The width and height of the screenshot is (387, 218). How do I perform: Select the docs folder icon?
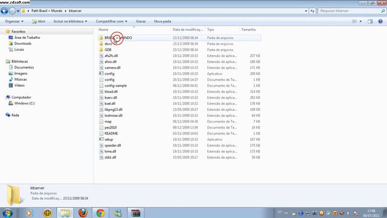tap(101, 44)
